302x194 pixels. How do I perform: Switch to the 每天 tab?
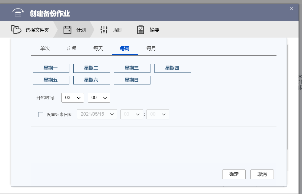coord(98,48)
